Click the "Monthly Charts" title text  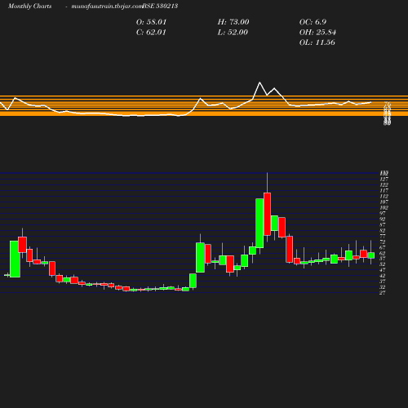point(29,6)
